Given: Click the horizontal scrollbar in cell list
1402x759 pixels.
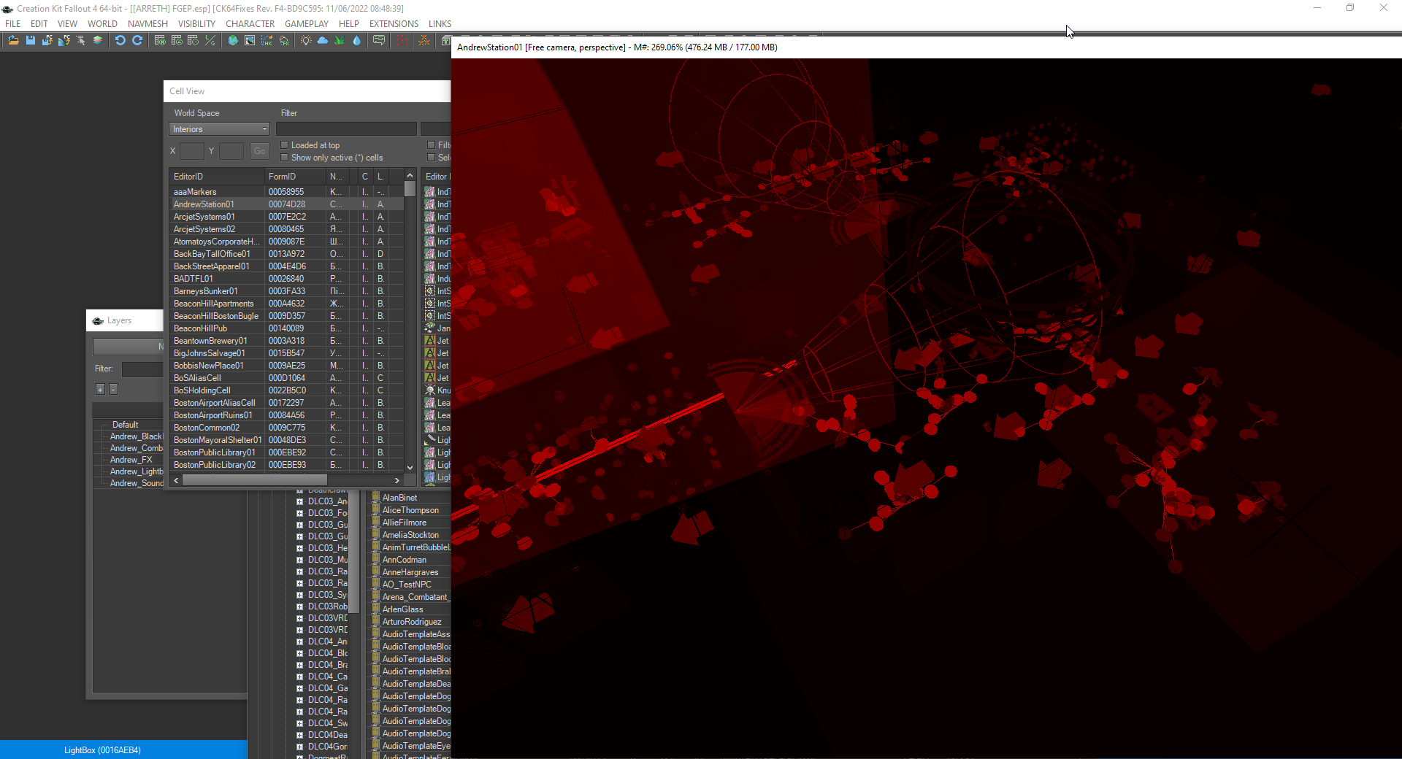Looking at the screenshot, I should 256,480.
